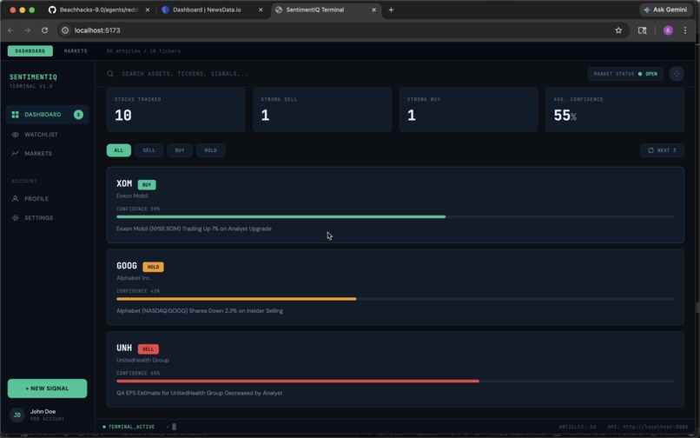The image size is (700, 438).
Task: Close the NewsData.io tab
Action: 261,10
